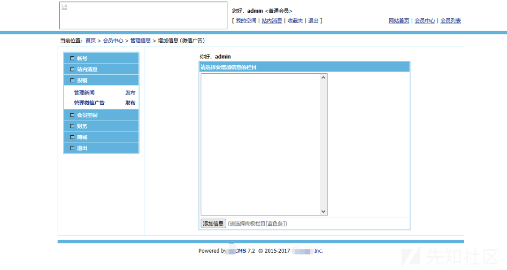The height and width of the screenshot is (270, 507).
Task: Click the square icon beside 会员空间
Action: pos(72,115)
